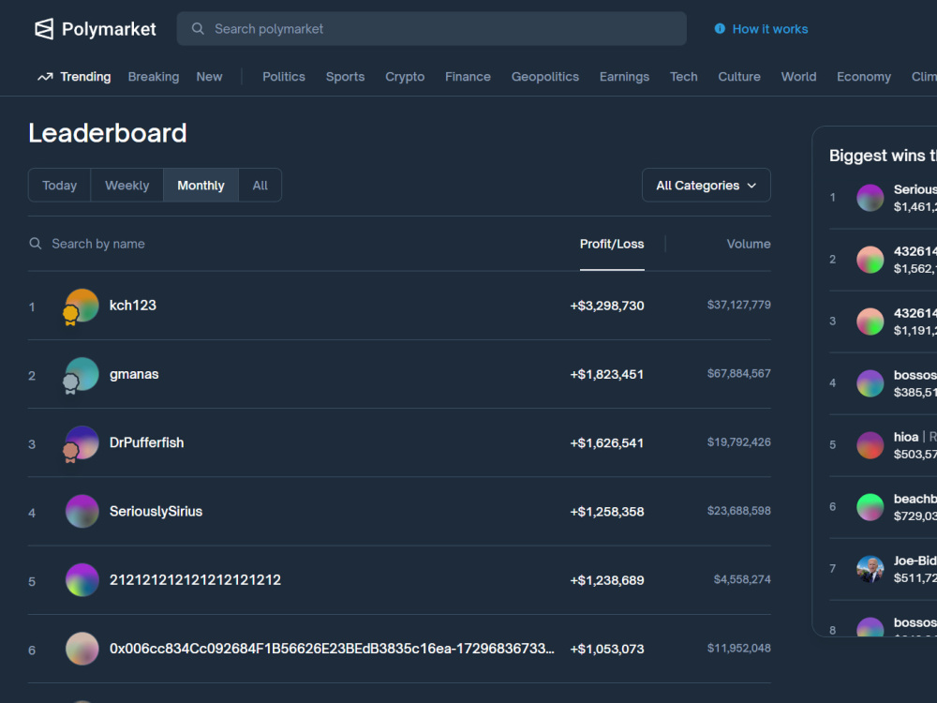Click the Trending arrow icon
This screenshot has width=937, height=703.
tap(45, 77)
